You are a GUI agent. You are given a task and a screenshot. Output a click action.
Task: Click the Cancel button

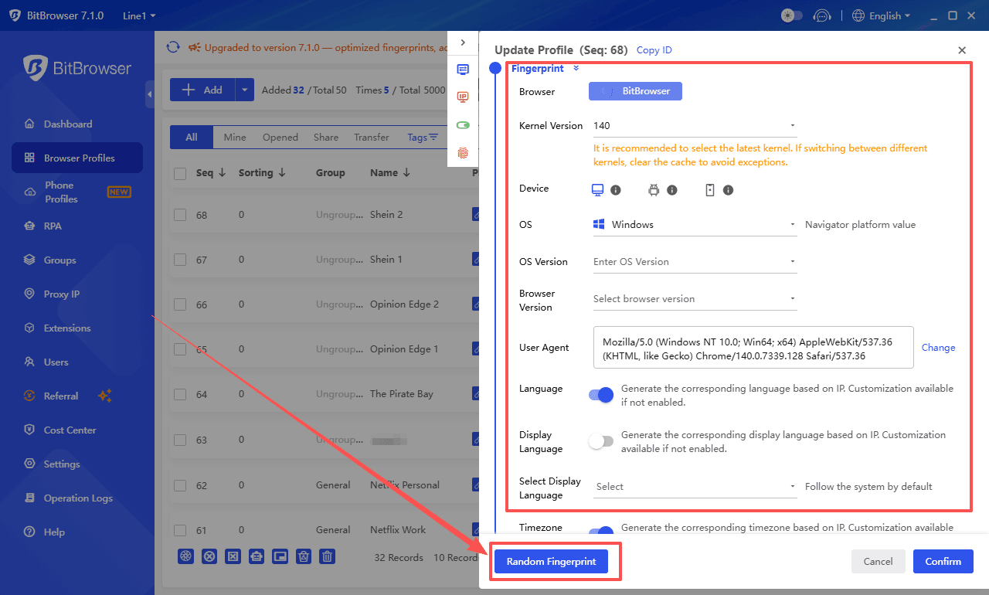pos(879,562)
